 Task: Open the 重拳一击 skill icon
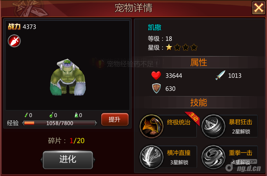click(213, 157)
